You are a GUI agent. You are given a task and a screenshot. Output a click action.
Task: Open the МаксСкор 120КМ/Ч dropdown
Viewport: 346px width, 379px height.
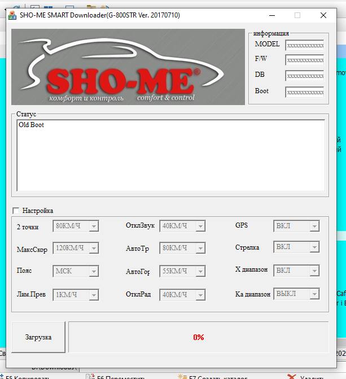tap(76, 248)
